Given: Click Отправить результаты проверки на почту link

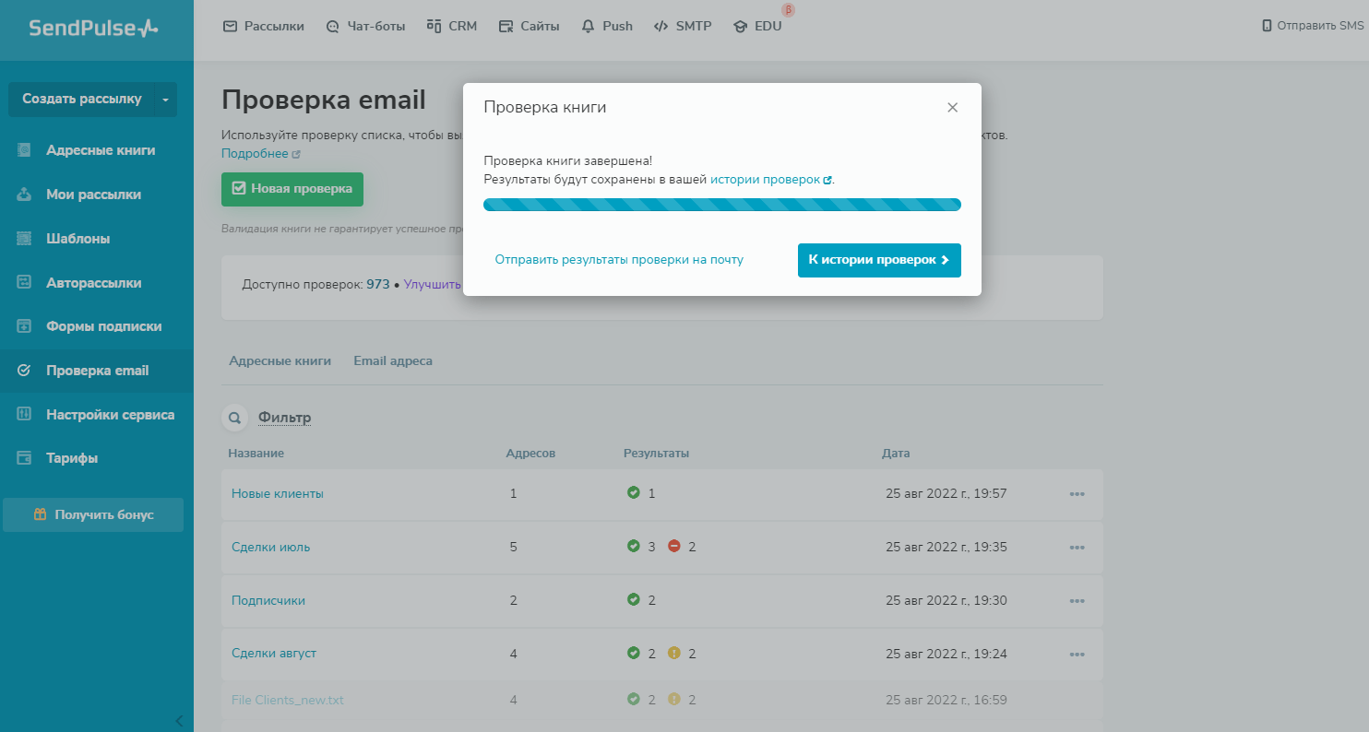Looking at the screenshot, I should (x=619, y=260).
